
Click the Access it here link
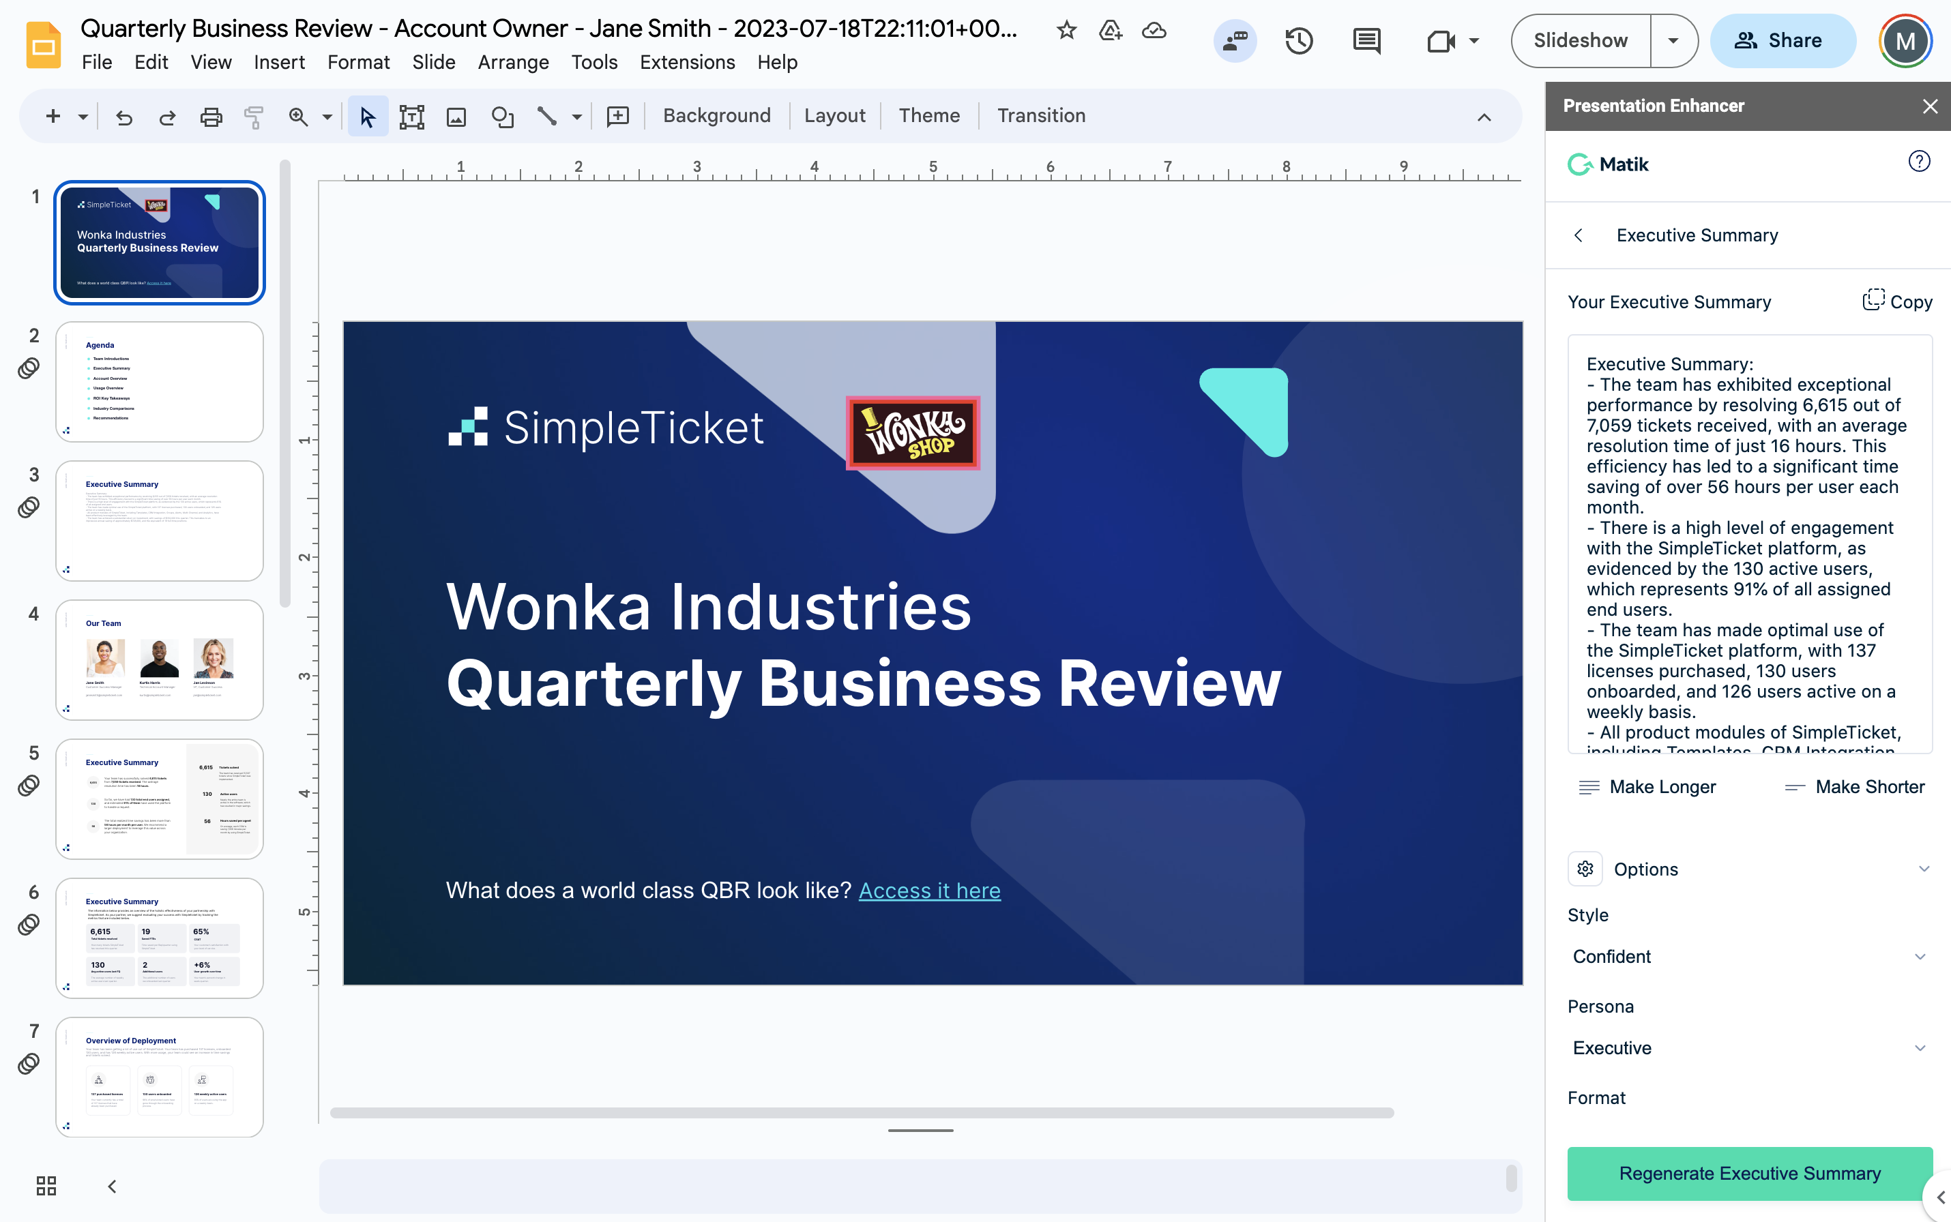point(929,890)
